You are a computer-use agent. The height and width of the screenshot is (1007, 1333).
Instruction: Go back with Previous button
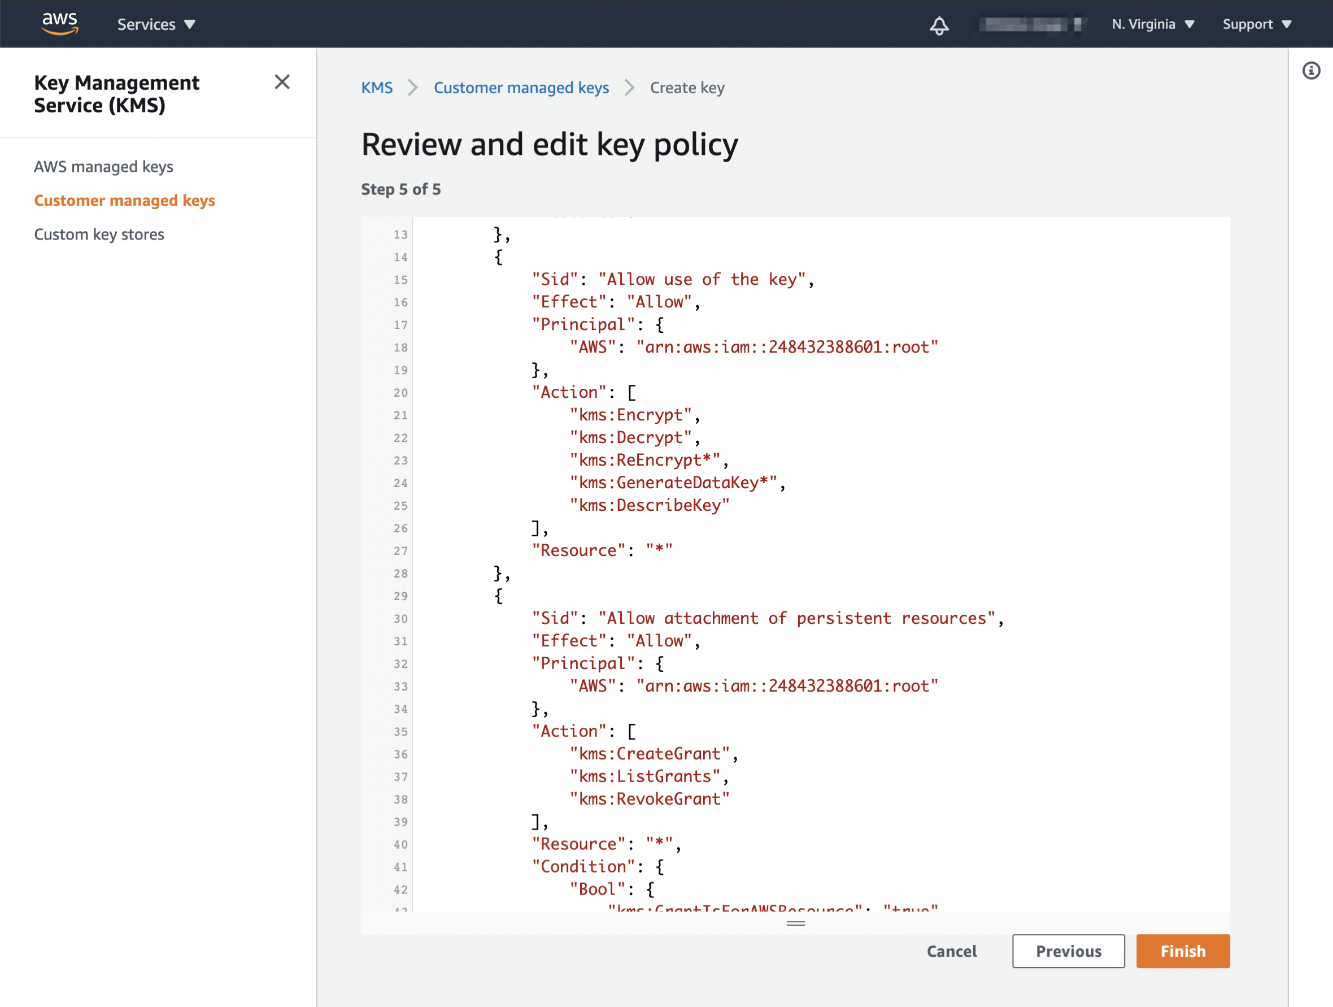click(1068, 951)
